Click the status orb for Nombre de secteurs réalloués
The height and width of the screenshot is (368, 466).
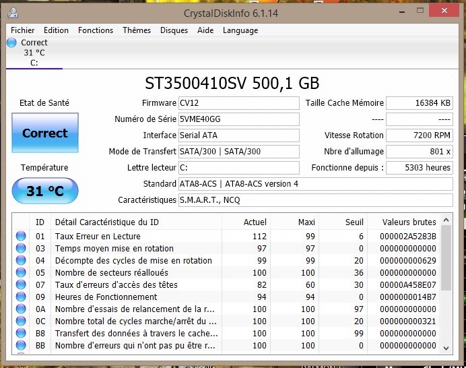(x=21, y=272)
